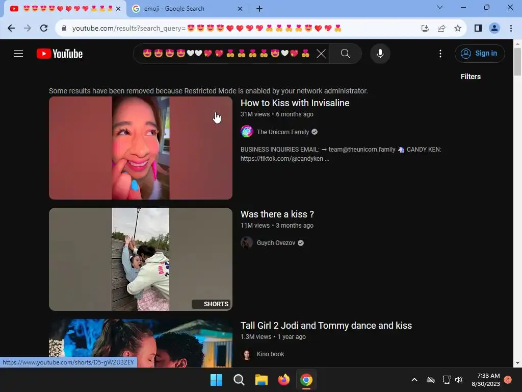The image size is (522, 392).
Task: Open File Explorer from taskbar
Action: [x=262, y=380]
